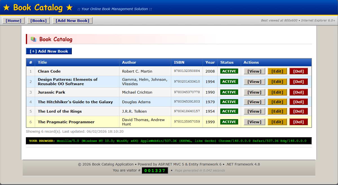This screenshot has width=338, height=185.
Task: Click author 'Douglas Adams'
Action: tap(136, 102)
